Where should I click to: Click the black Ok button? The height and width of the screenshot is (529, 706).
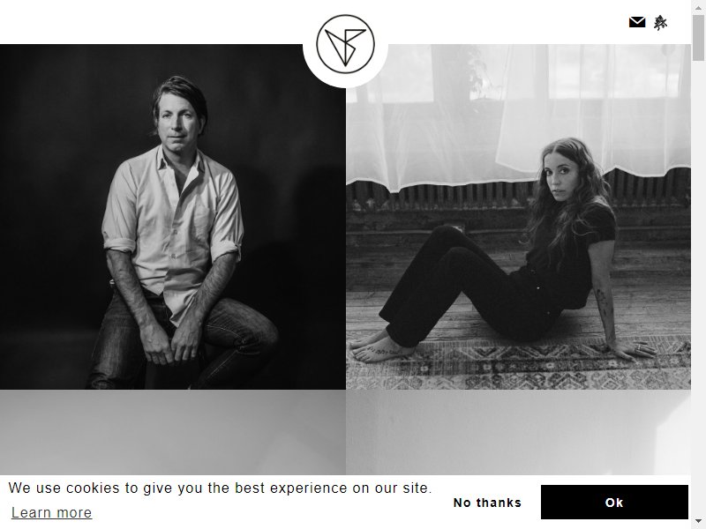coord(614,502)
